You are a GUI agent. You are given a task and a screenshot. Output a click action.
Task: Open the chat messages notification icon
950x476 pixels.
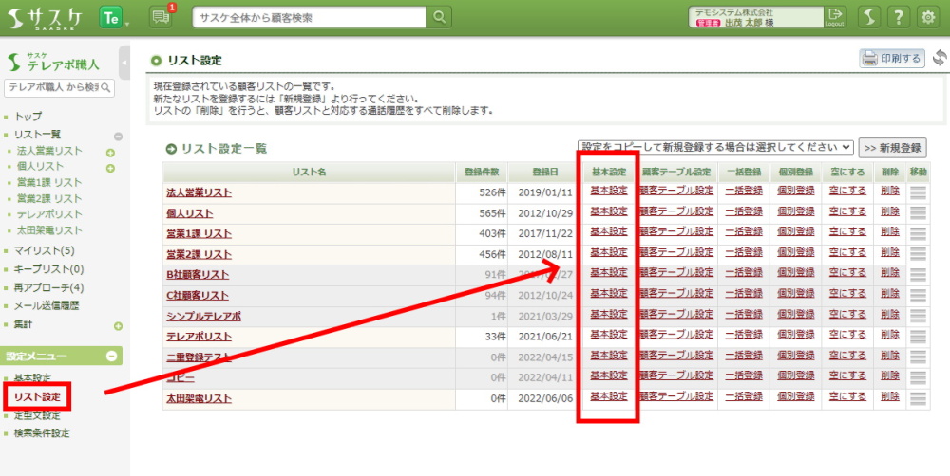pyautogui.click(x=162, y=17)
